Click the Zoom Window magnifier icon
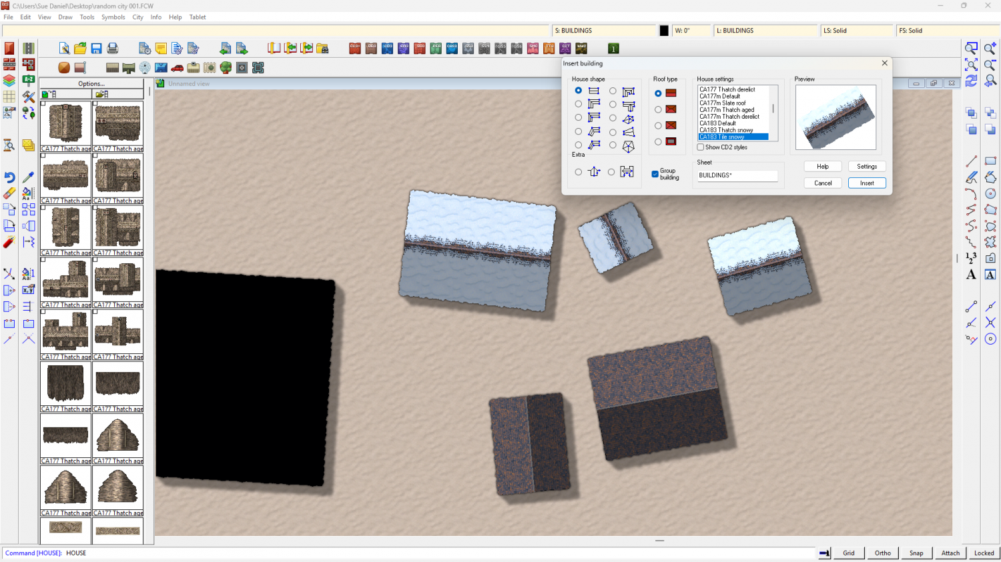 971,49
